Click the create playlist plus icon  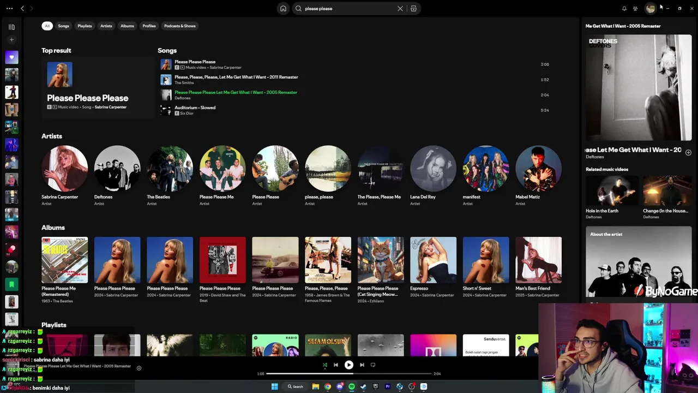[x=11, y=40]
